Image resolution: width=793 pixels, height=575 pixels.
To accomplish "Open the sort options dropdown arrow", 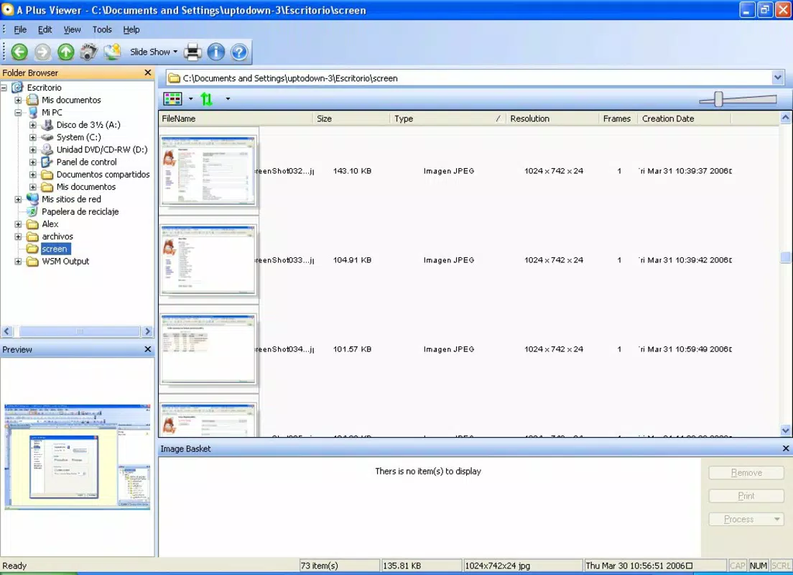I will tap(228, 98).
